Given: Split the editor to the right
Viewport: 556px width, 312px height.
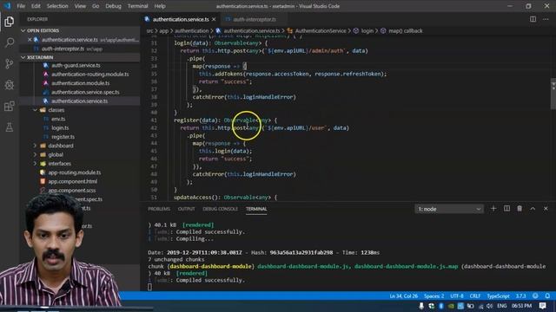Looking at the screenshot, I should [533, 19].
